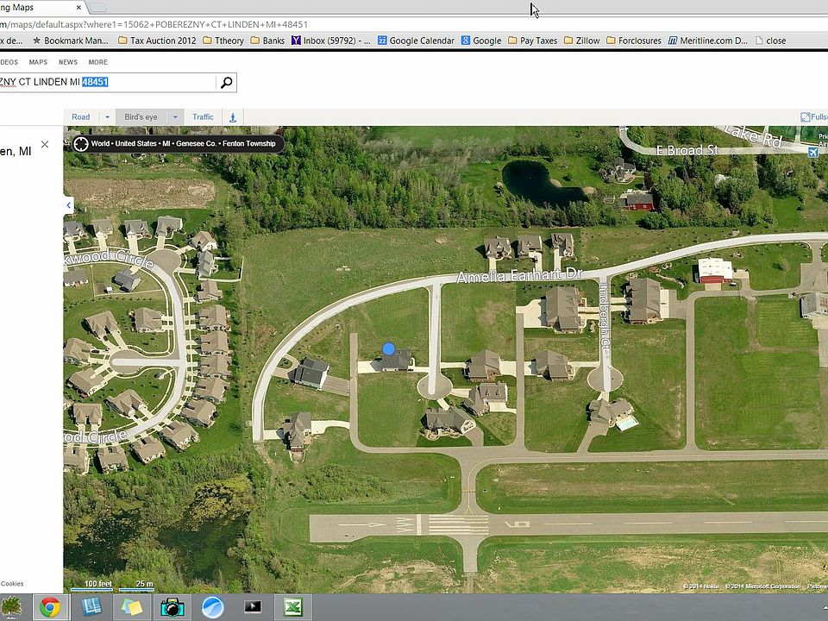Click United States in the breadcrumb
This screenshot has height=621, width=828.
[x=135, y=144]
